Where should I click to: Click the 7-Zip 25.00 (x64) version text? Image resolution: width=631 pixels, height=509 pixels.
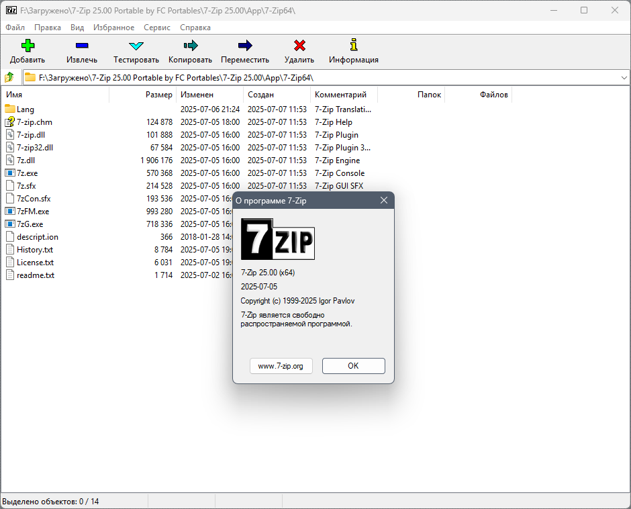(268, 273)
